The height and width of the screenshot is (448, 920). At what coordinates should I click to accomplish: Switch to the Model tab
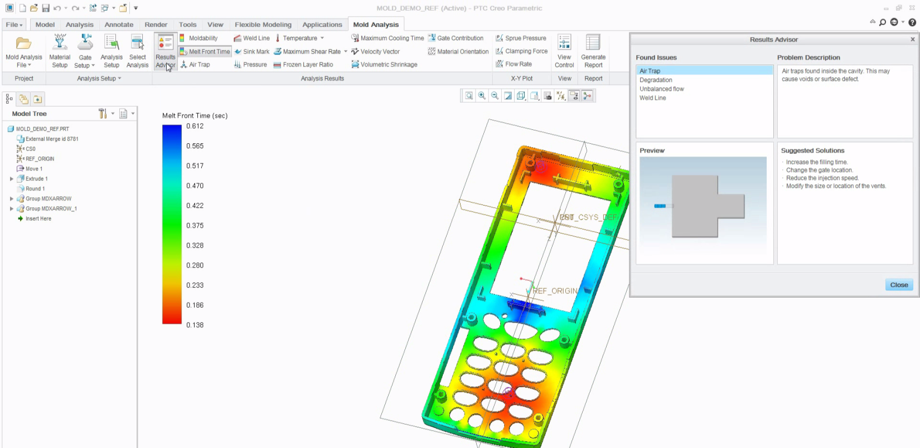tap(45, 25)
